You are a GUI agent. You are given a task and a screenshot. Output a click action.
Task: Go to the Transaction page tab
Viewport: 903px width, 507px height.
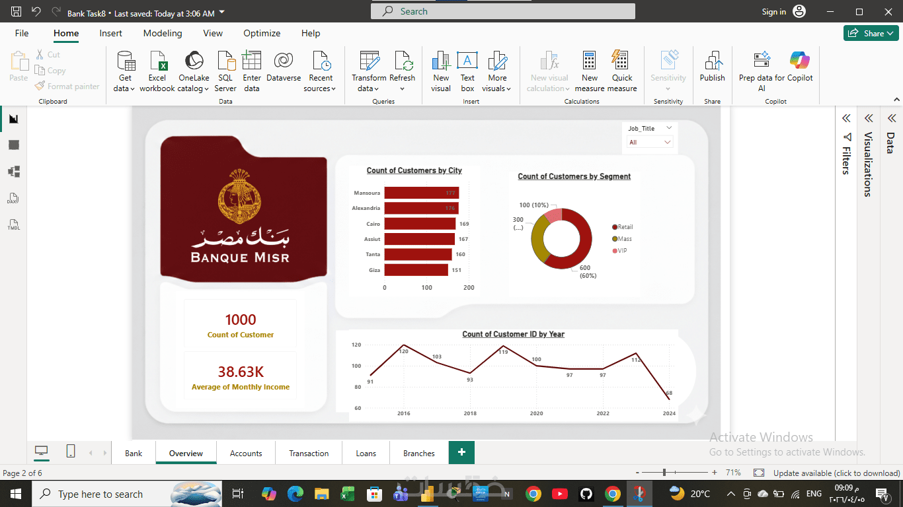point(309,453)
